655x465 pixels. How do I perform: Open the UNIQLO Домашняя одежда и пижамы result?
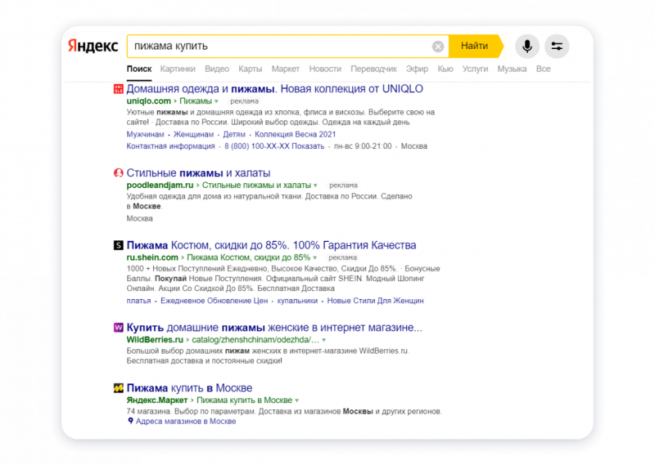(275, 89)
